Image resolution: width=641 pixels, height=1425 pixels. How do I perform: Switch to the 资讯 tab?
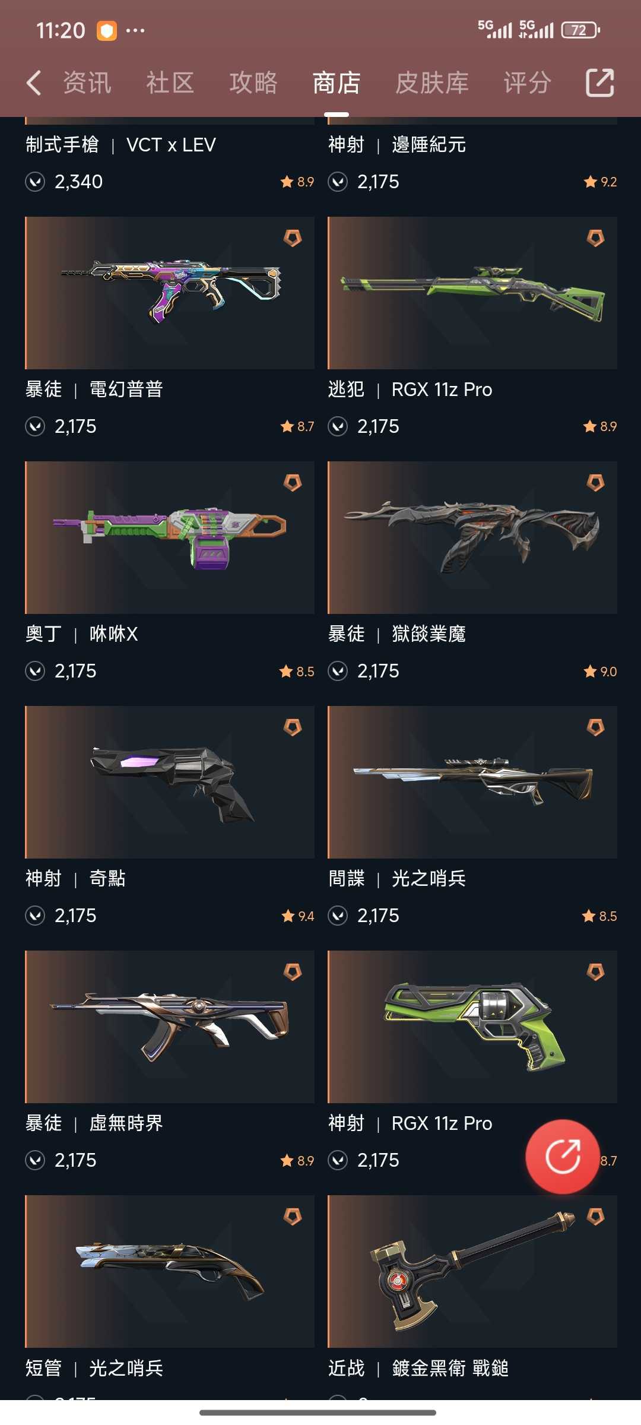click(x=87, y=83)
